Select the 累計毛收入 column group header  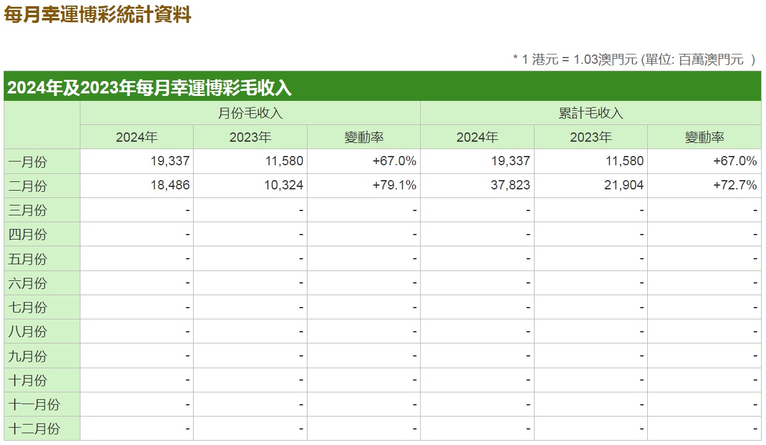[591, 113]
